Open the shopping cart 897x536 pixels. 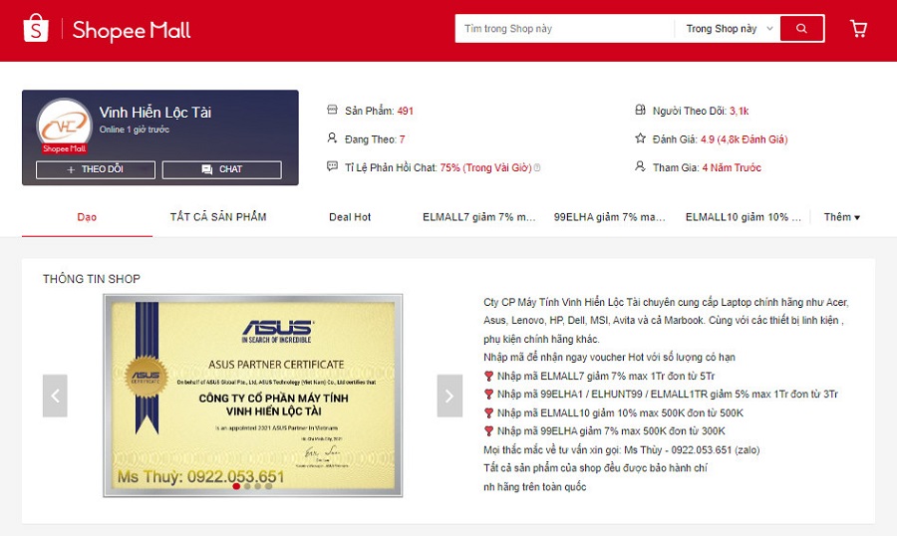point(858,29)
